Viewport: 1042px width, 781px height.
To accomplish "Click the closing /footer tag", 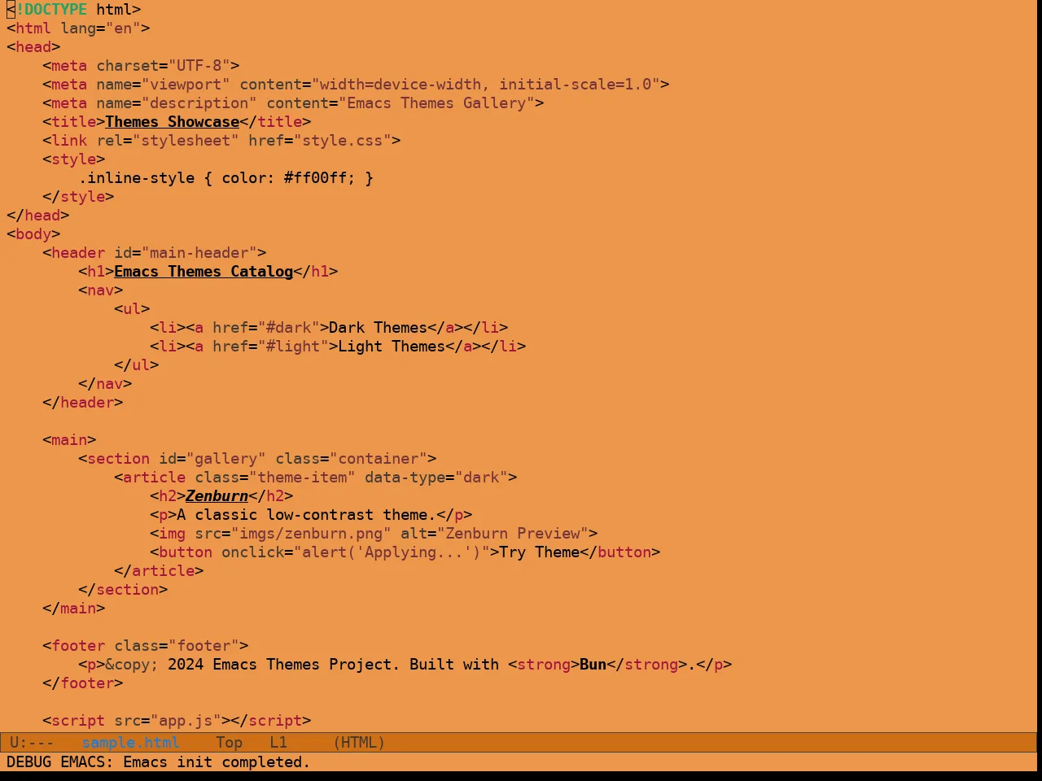I will tap(83, 683).
